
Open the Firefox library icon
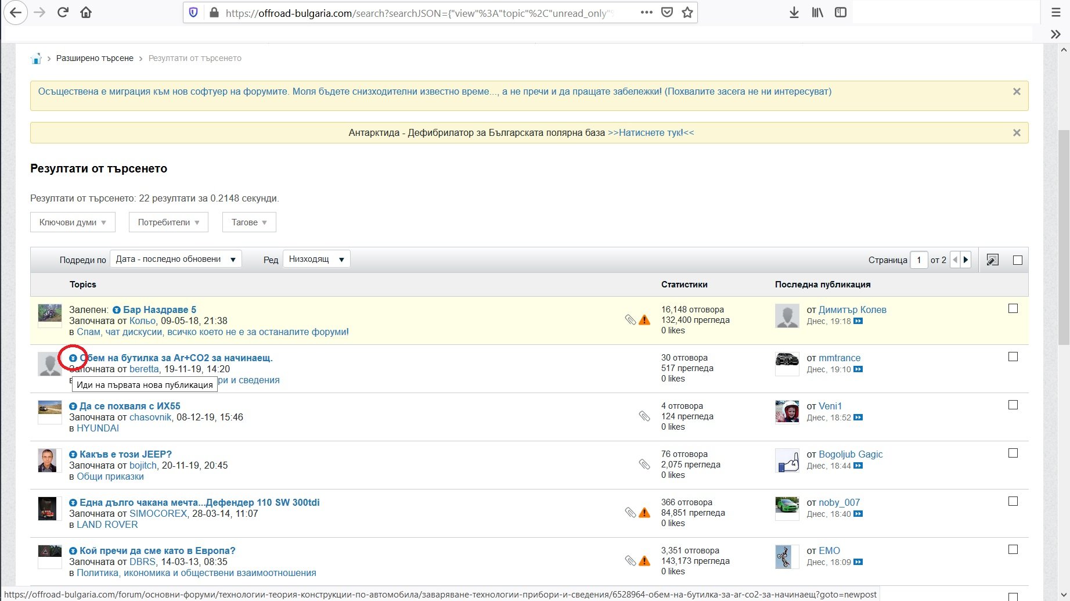[817, 12]
